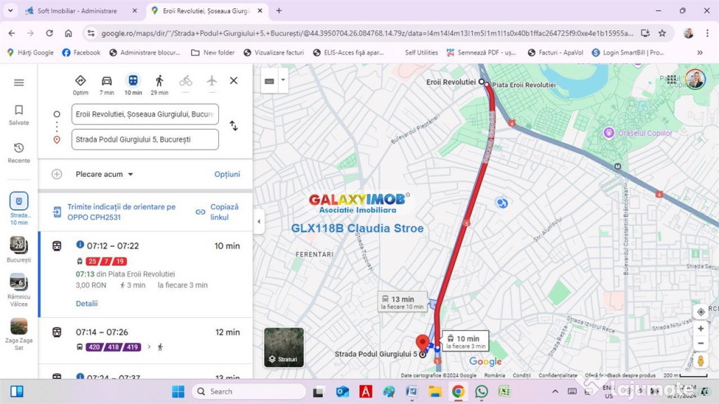Click Orășelul Copiilor map marker
This screenshot has height=404, width=719.
click(x=609, y=133)
